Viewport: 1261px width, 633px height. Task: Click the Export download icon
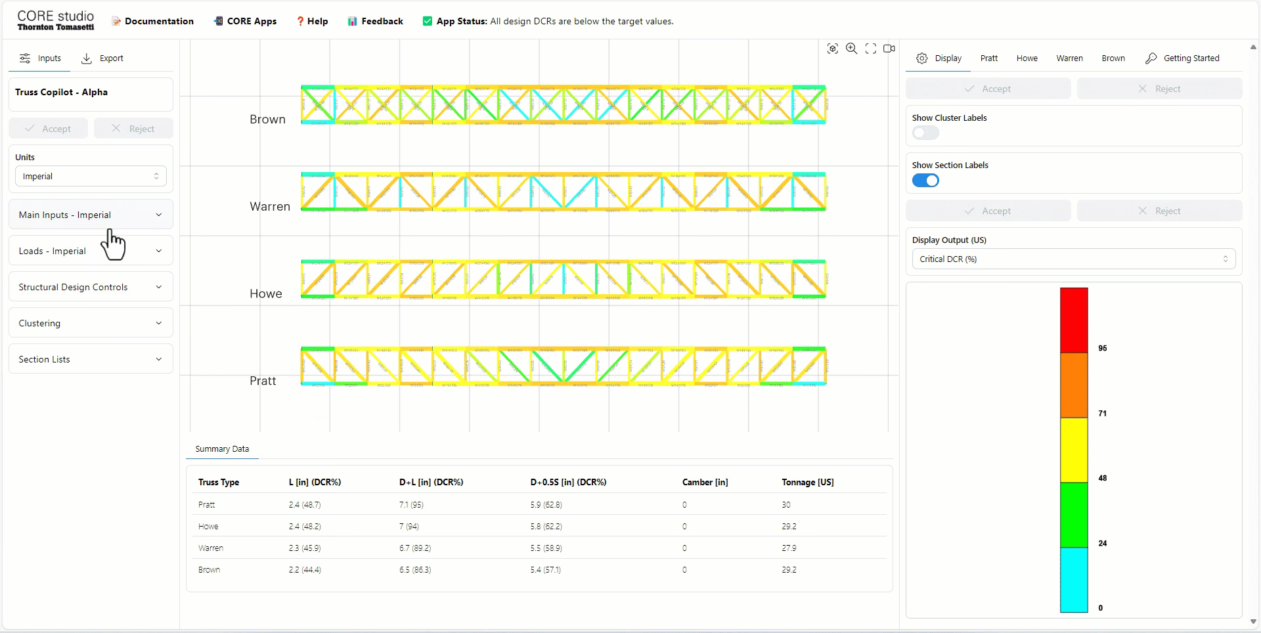(87, 58)
